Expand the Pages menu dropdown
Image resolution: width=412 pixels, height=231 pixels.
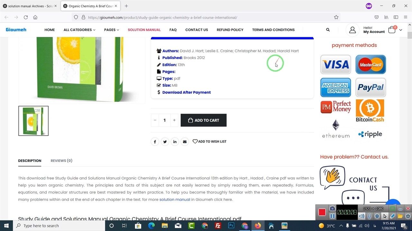[111, 30]
